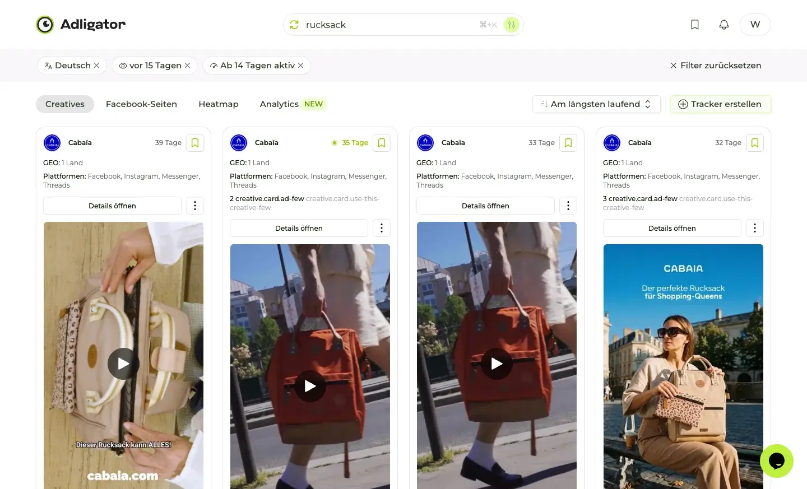Open saved bookmarks in the header
The height and width of the screenshot is (489, 807).
click(695, 25)
